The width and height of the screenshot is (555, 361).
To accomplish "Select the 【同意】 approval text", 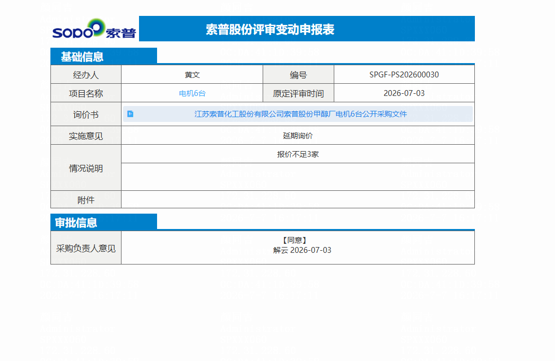I will pos(294,240).
